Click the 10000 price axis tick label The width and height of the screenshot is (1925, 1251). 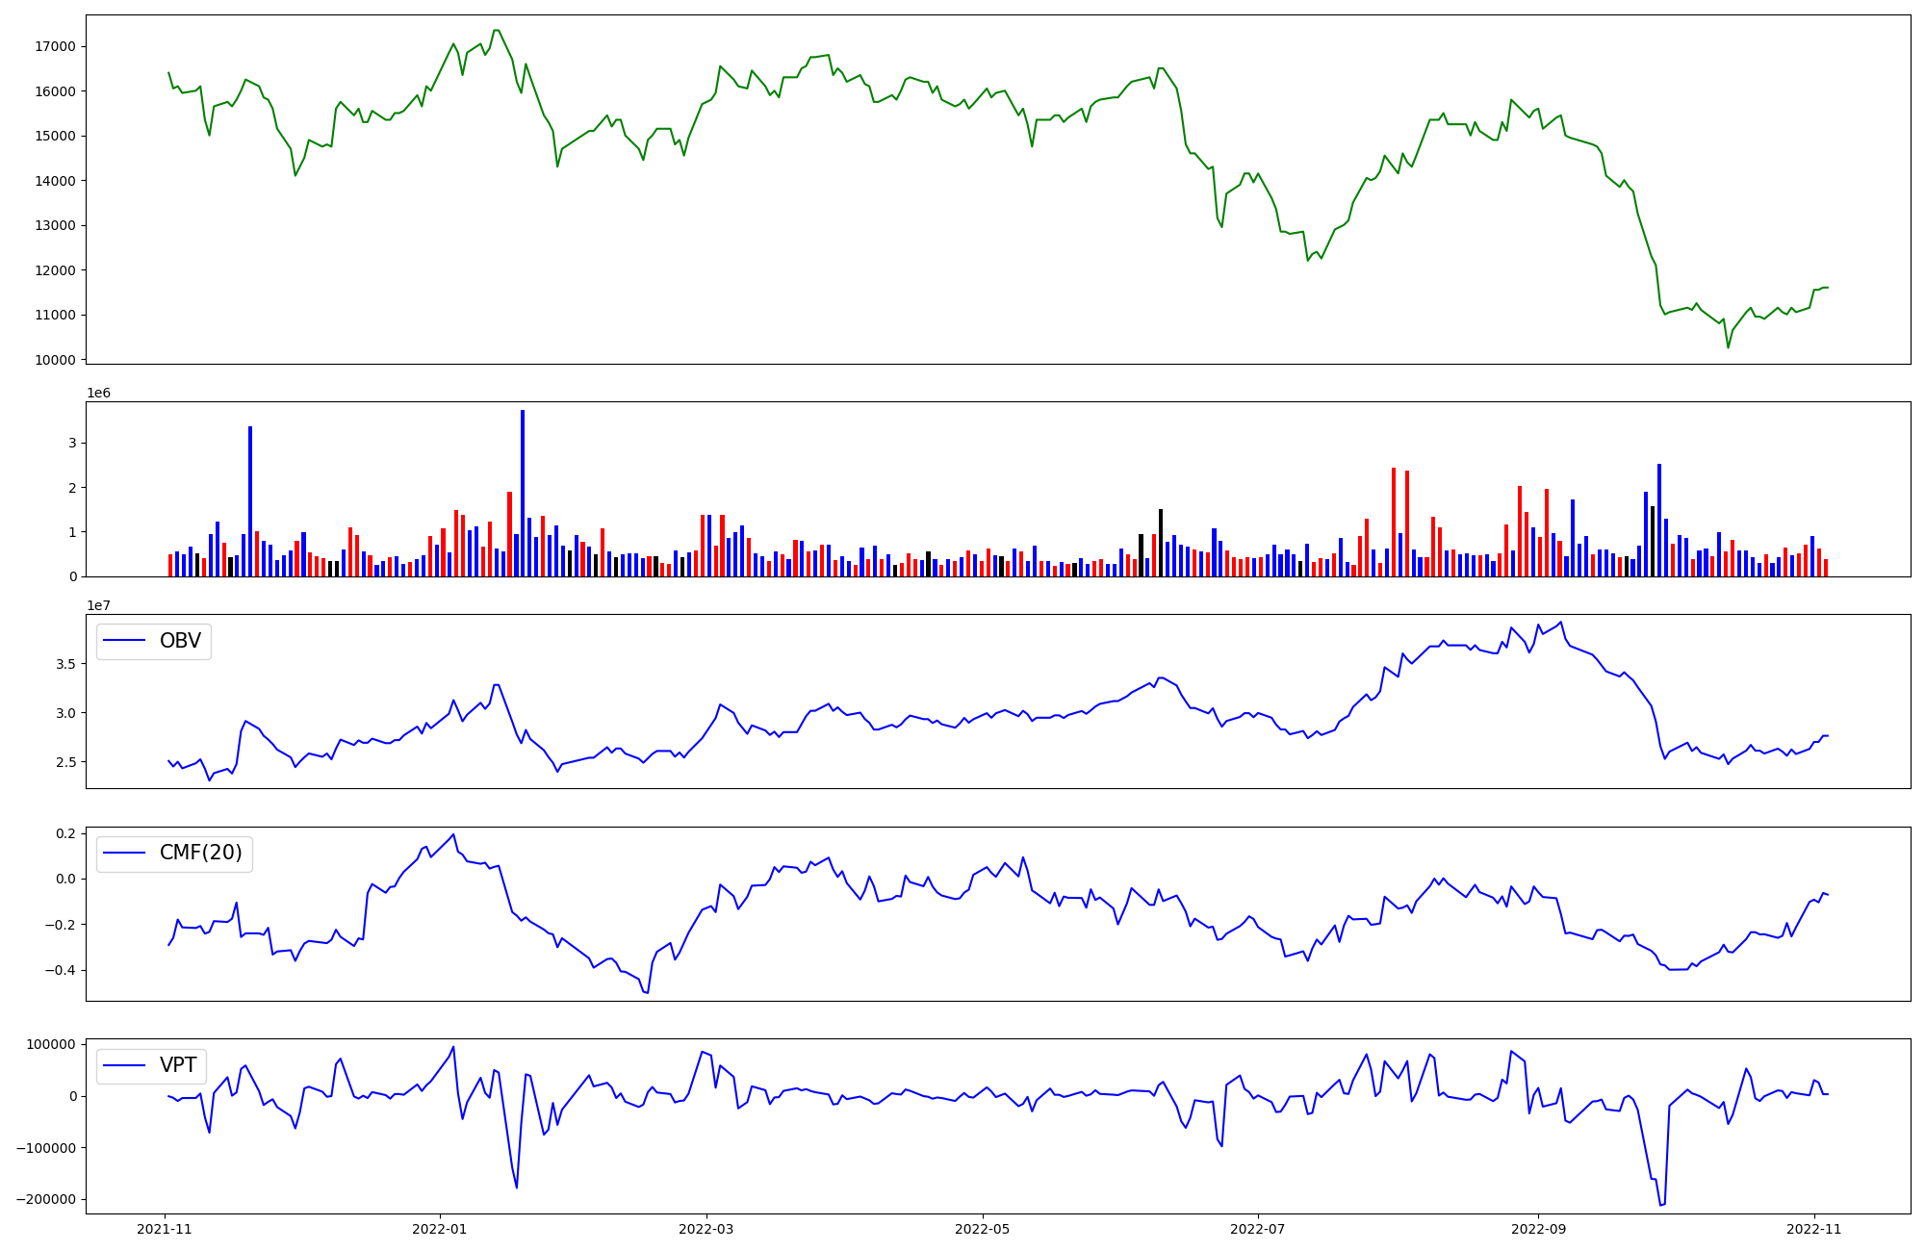(x=55, y=360)
